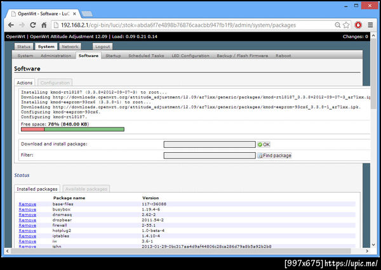Click the OK button to install package
381x270 pixels.
coord(264,145)
